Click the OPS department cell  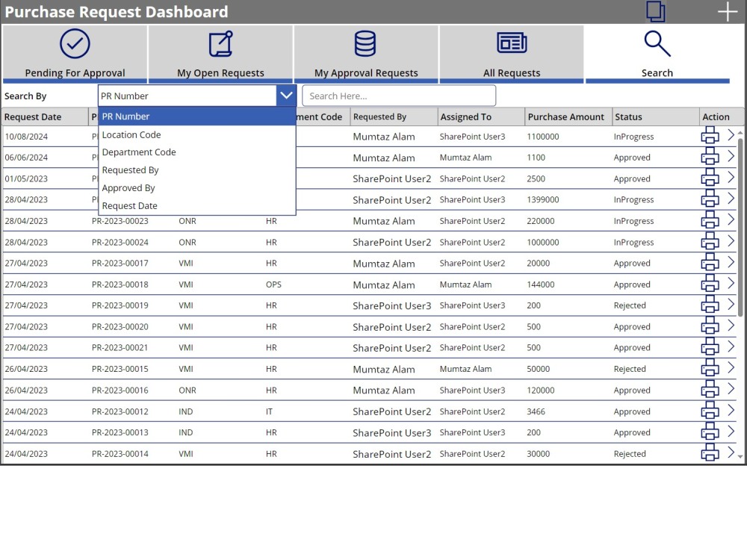coord(273,284)
